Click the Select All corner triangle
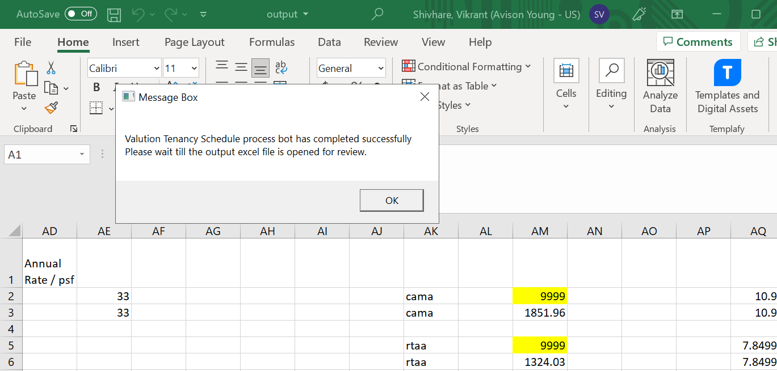 pyautogui.click(x=14, y=231)
